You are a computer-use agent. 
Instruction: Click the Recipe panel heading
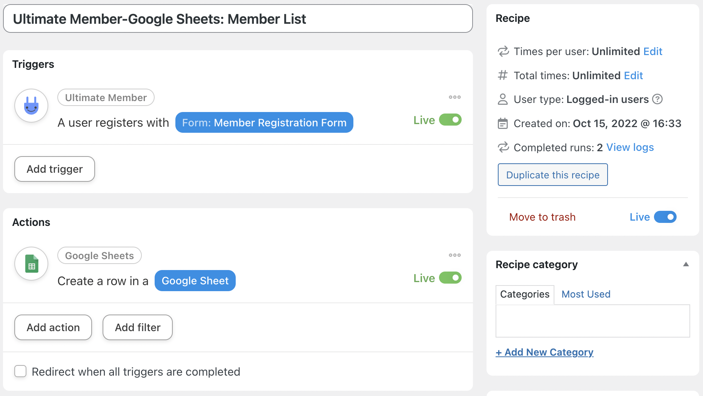pyautogui.click(x=513, y=18)
